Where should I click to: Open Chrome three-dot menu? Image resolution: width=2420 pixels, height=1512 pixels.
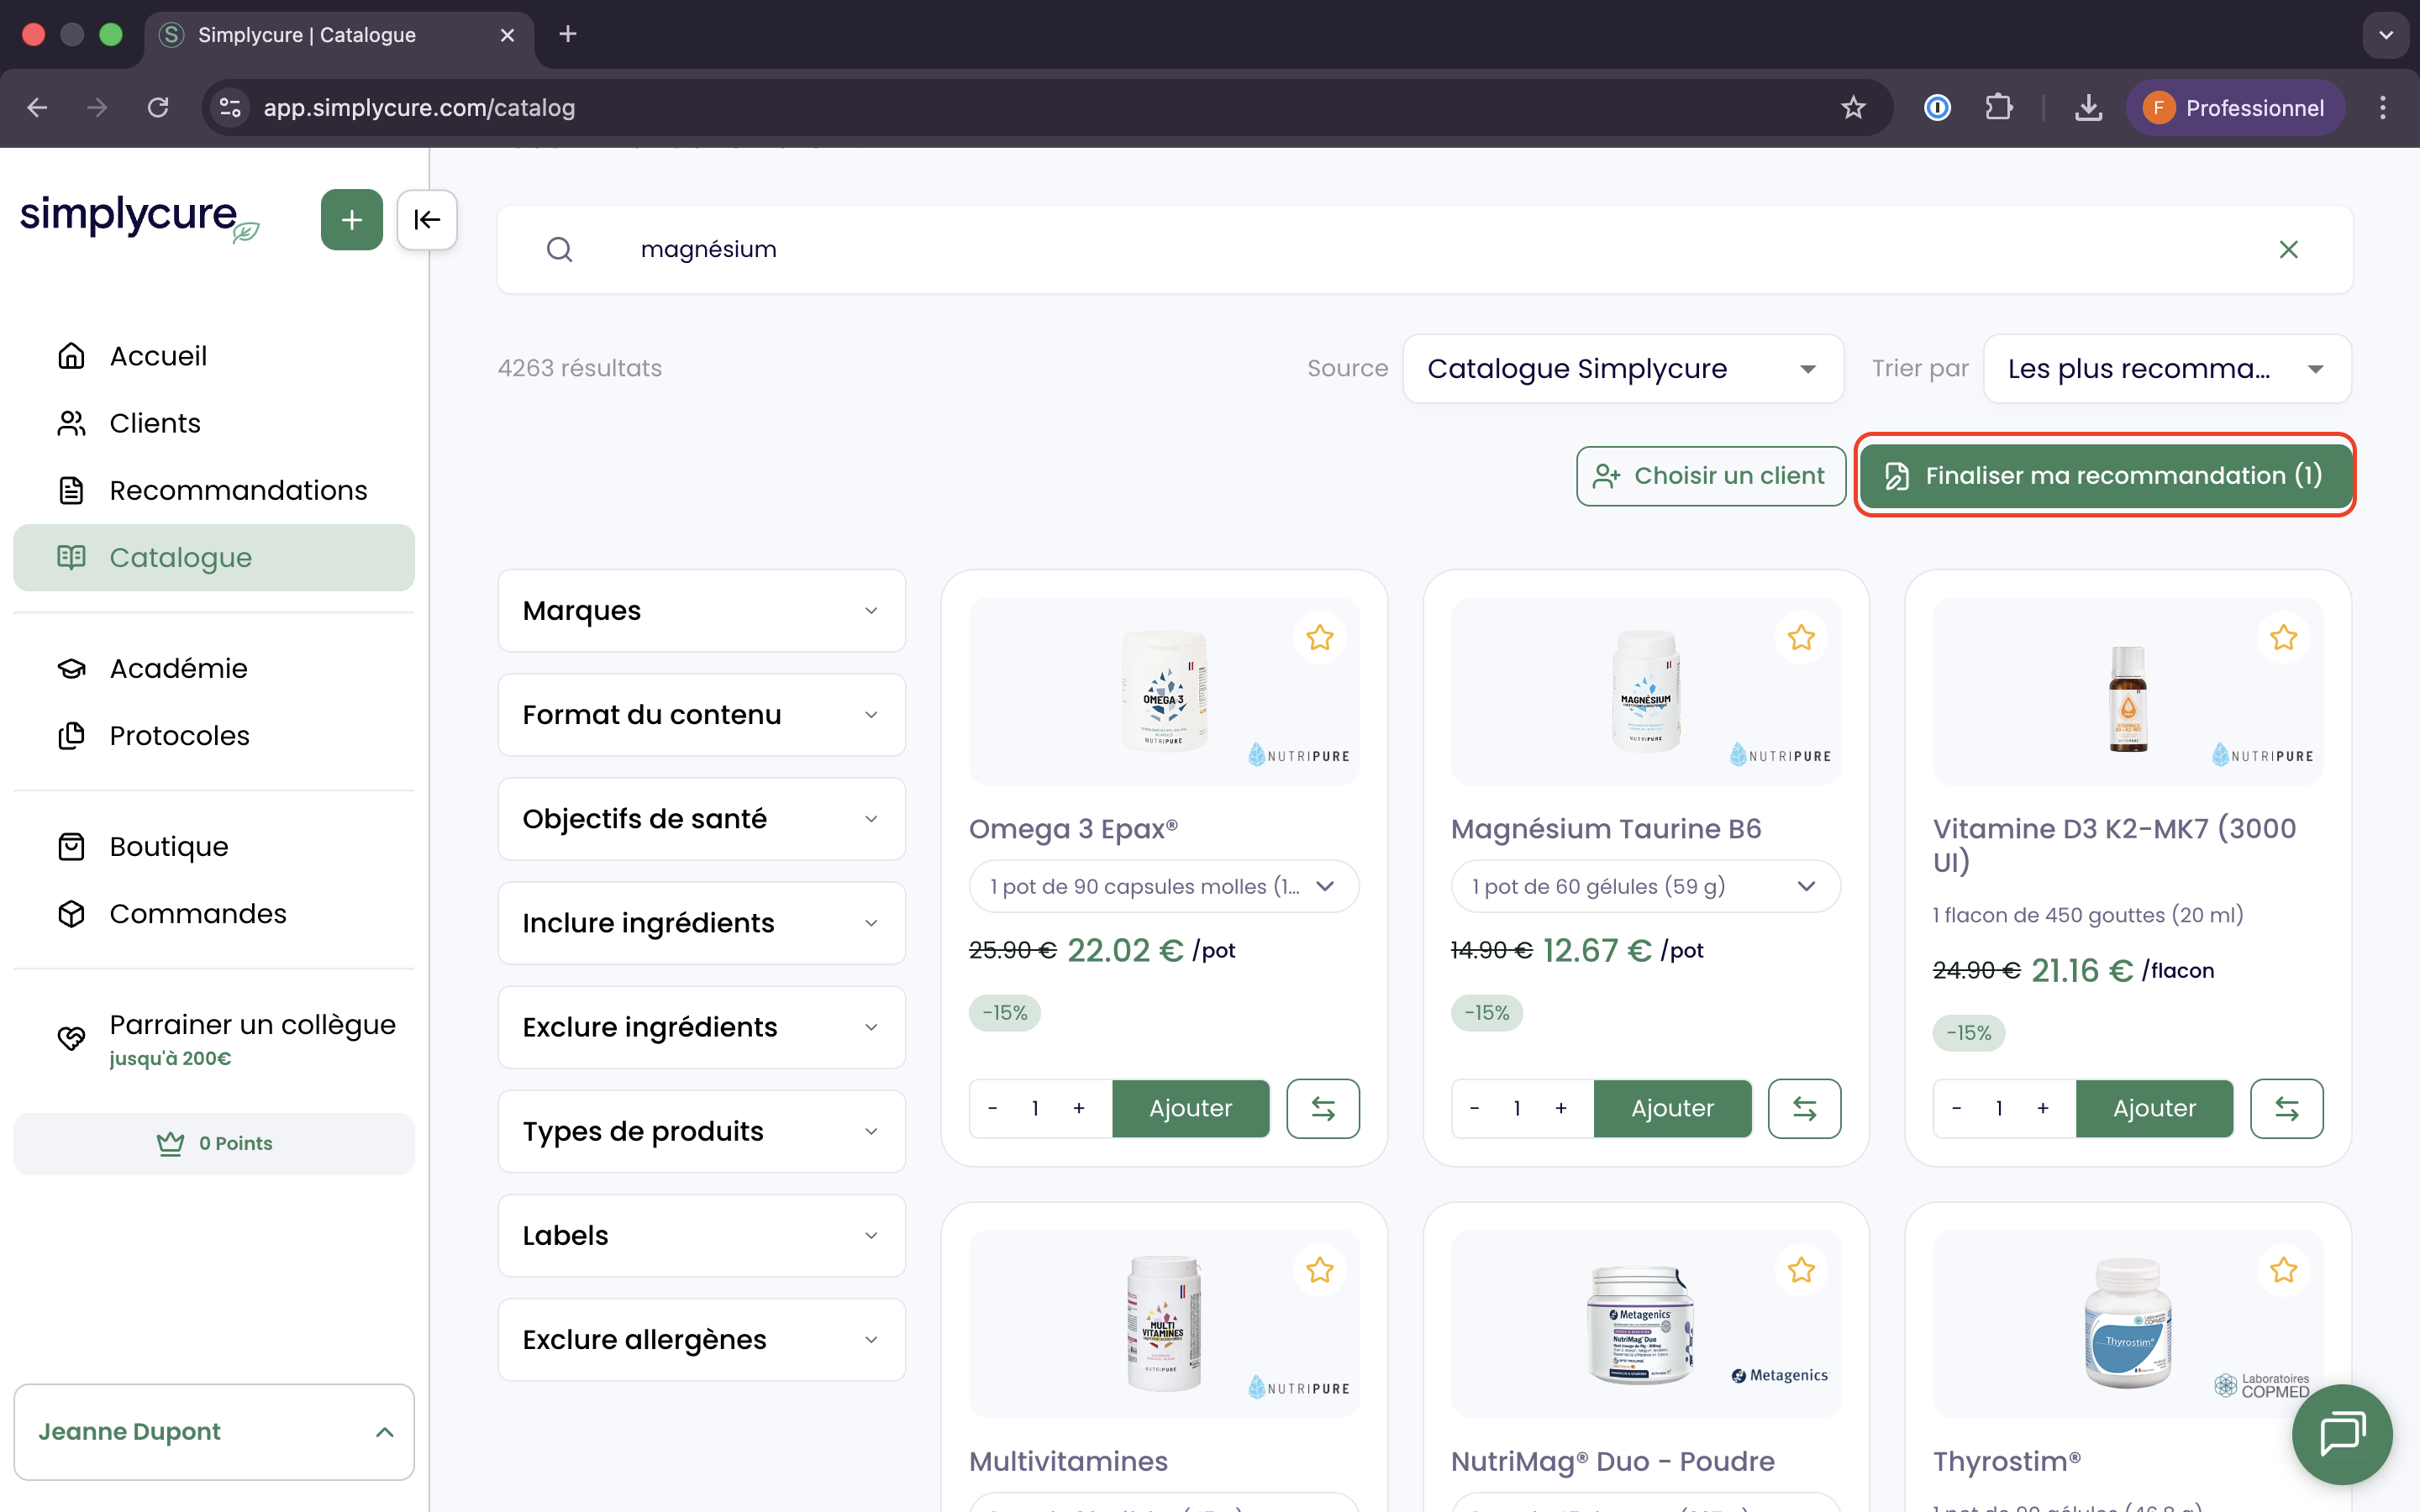point(2383,108)
